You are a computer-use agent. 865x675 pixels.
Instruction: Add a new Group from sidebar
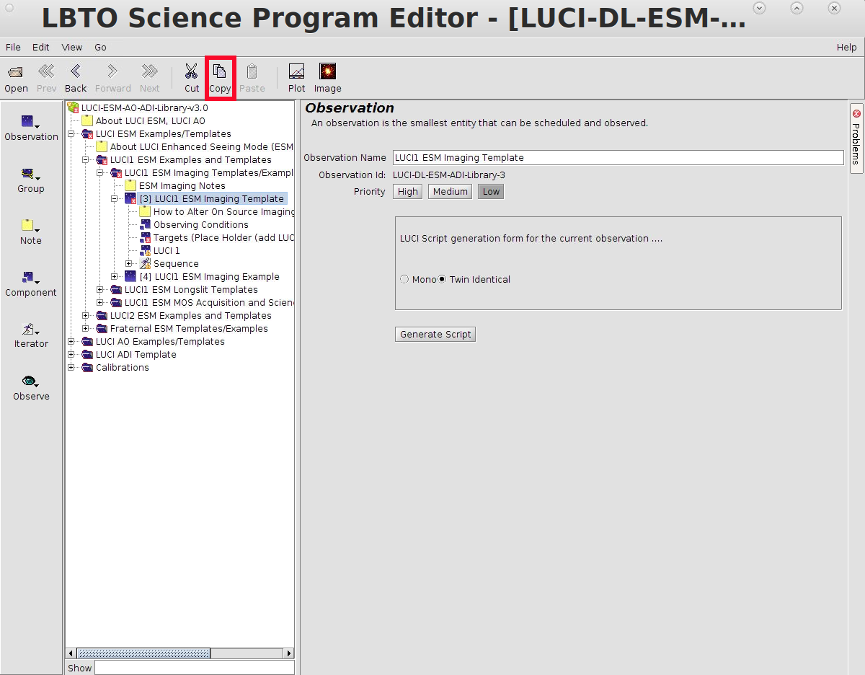[31, 180]
